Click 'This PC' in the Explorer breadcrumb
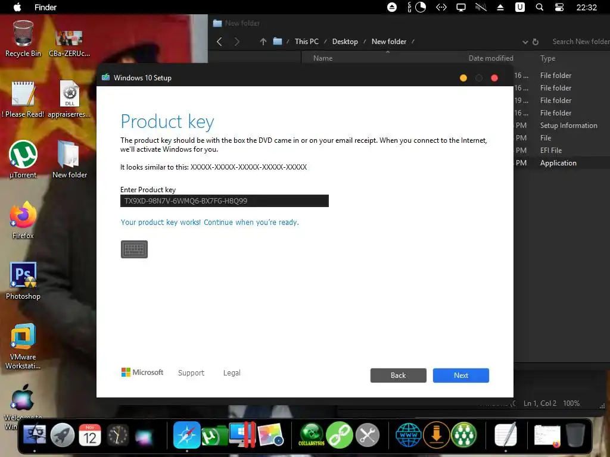 point(307,42)
